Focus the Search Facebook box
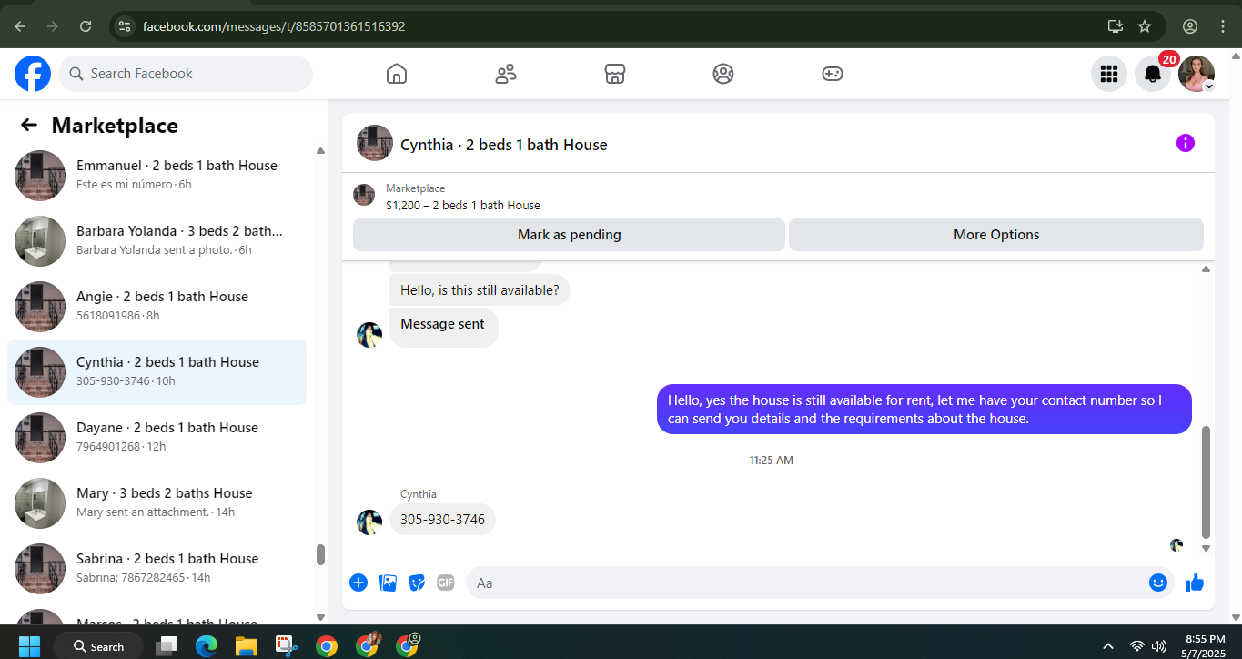The width and height of the screenshot is (1242, 659). coord(186,74)
